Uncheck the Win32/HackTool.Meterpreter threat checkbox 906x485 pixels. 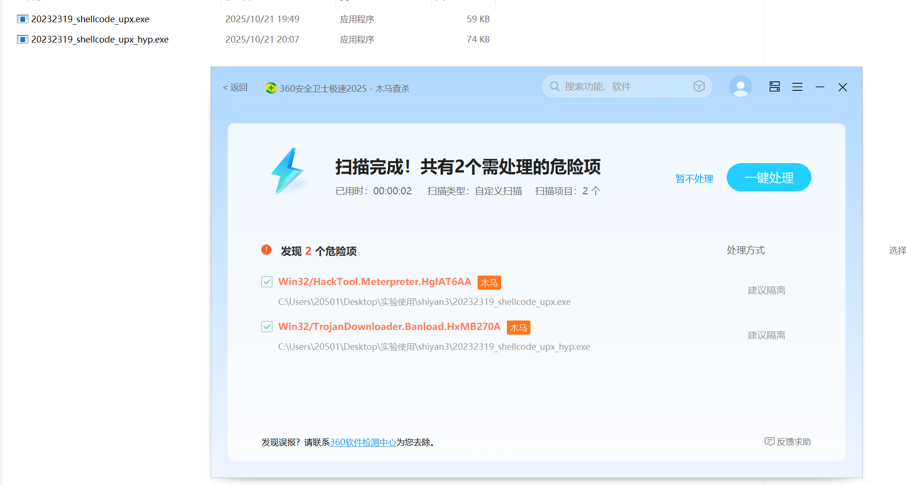pyautogui.click(x=267, y=282)
